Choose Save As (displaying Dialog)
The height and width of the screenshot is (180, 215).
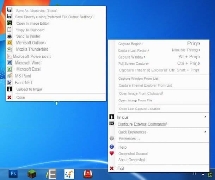pos(37,11)
